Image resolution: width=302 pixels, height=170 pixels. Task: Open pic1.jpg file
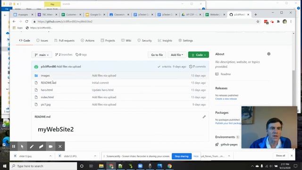pyautogui.click(x=46, y=104)
